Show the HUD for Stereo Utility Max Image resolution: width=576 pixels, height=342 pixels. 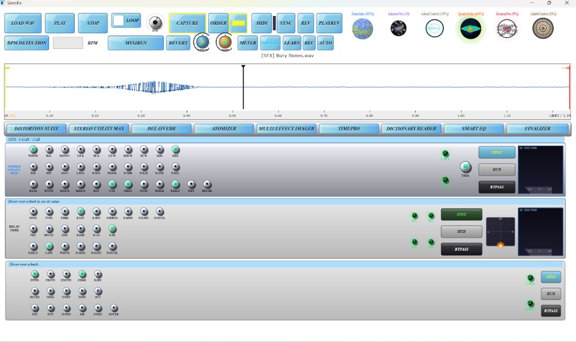[x=496, y=170]
